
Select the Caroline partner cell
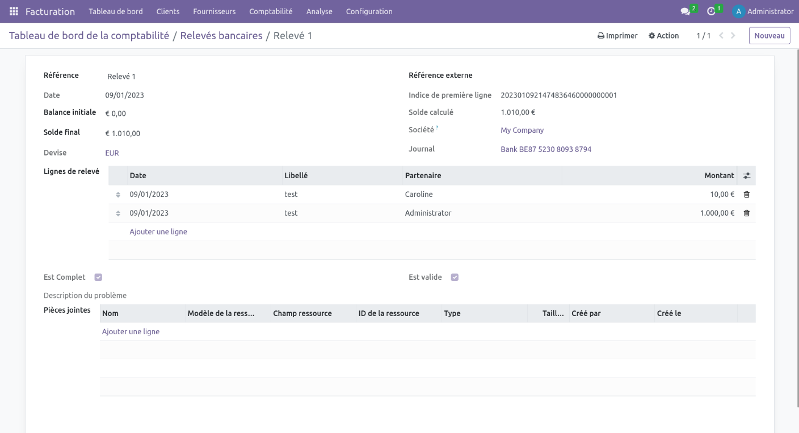click(x=481, y=194)
